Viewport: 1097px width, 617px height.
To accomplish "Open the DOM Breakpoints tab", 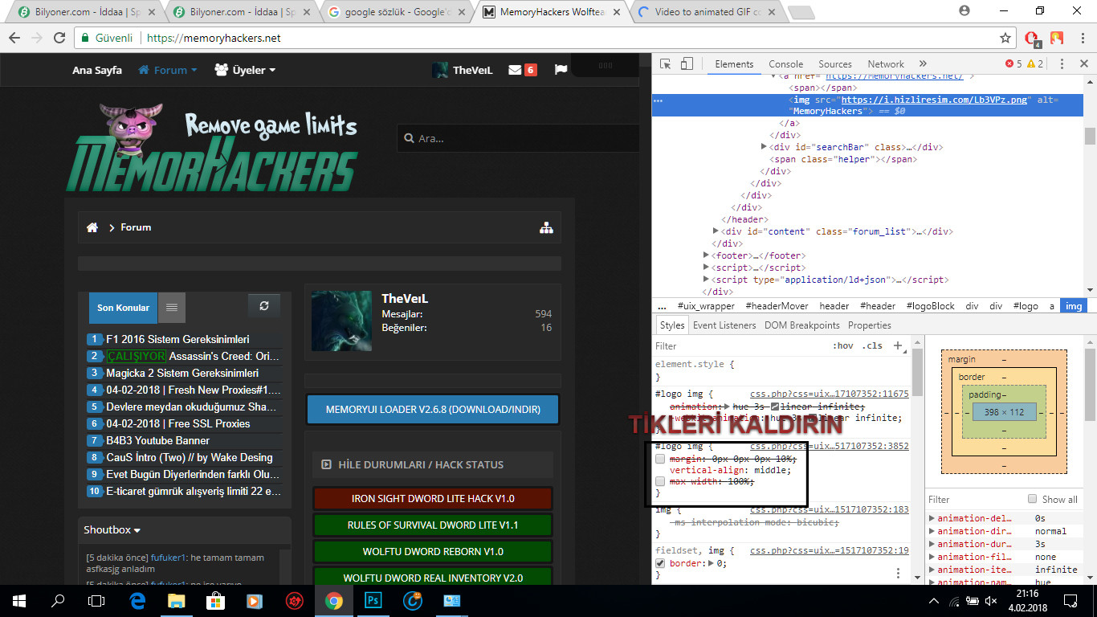I will click(x=801, y=325).
